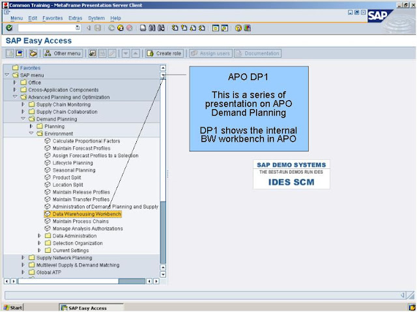
Task: Select Calculate Proportional Factors tree item
Action: point(86,141)
